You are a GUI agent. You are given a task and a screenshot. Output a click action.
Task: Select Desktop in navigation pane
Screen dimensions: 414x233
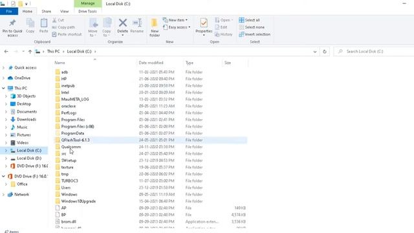point(24,104)
